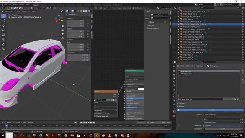The width and height of the screenshot is (245, 138).
Task: Click open image folder icon on texture node
Action: 114,100
